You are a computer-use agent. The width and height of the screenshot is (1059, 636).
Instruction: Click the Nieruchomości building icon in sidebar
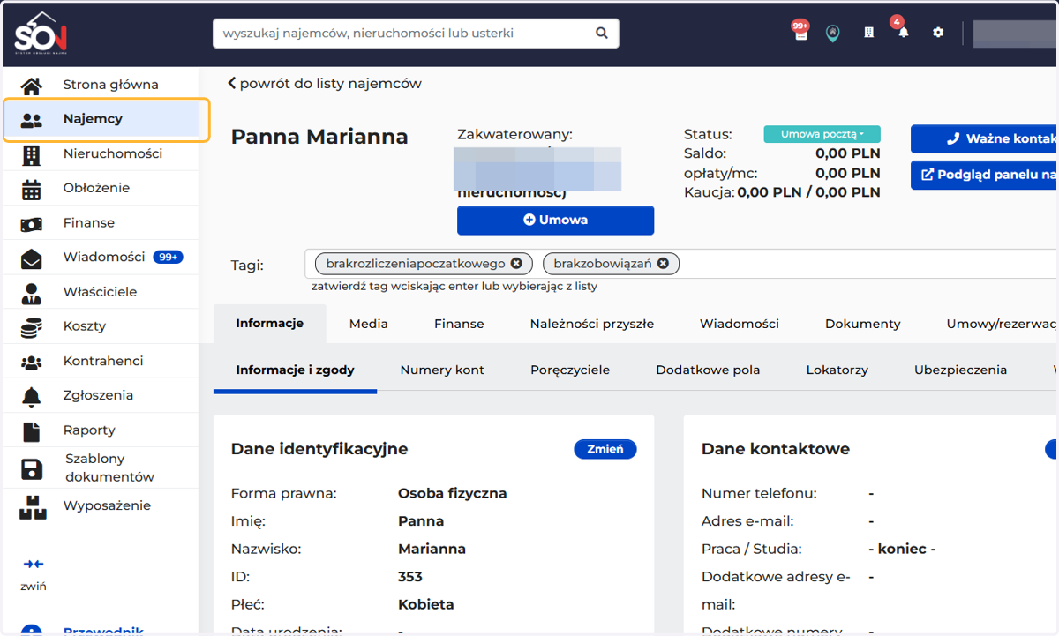(x=31, y=155)
